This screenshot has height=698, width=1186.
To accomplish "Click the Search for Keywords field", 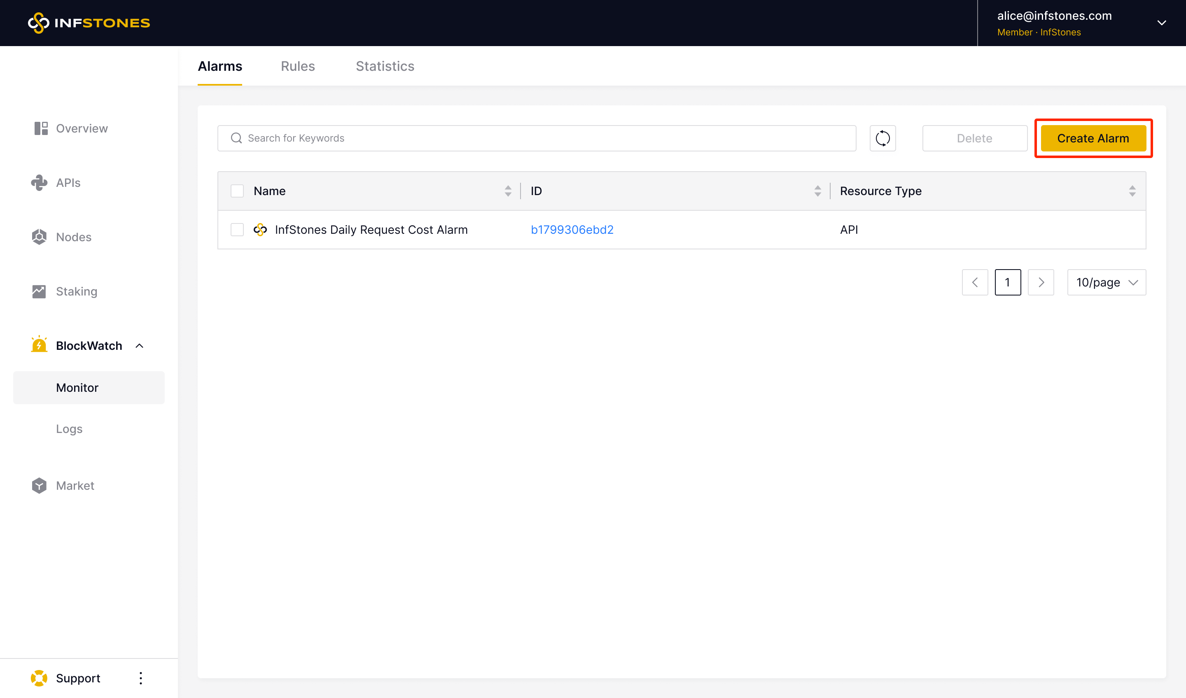I will (537, 138).
